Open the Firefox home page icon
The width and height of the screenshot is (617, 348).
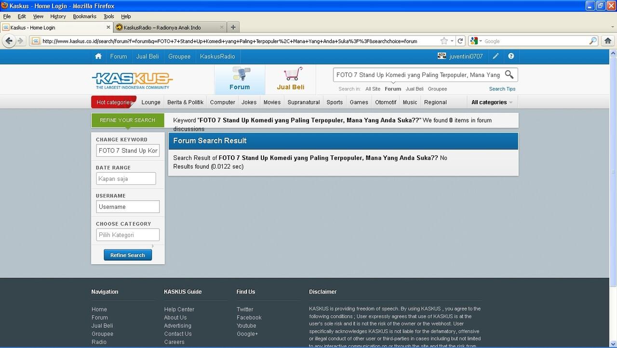coord(608,41)
